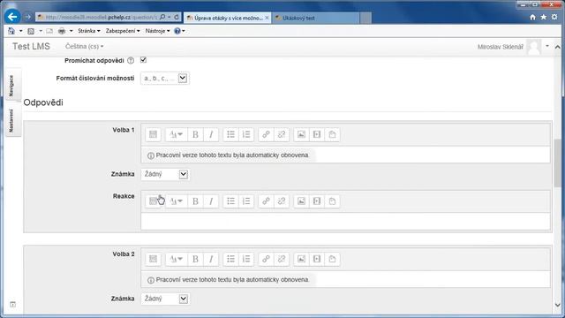
Task: Go to Test LMS home link
Action: (31, 47)
